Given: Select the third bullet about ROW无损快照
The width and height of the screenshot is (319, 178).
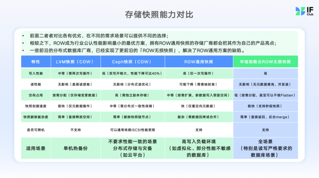Looking at the screenshot, I should (x=137, y=51).
